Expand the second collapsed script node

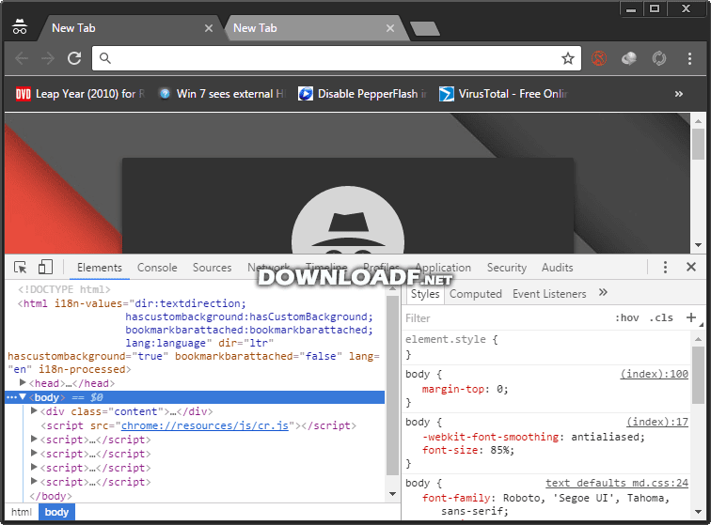click(34, 453)
